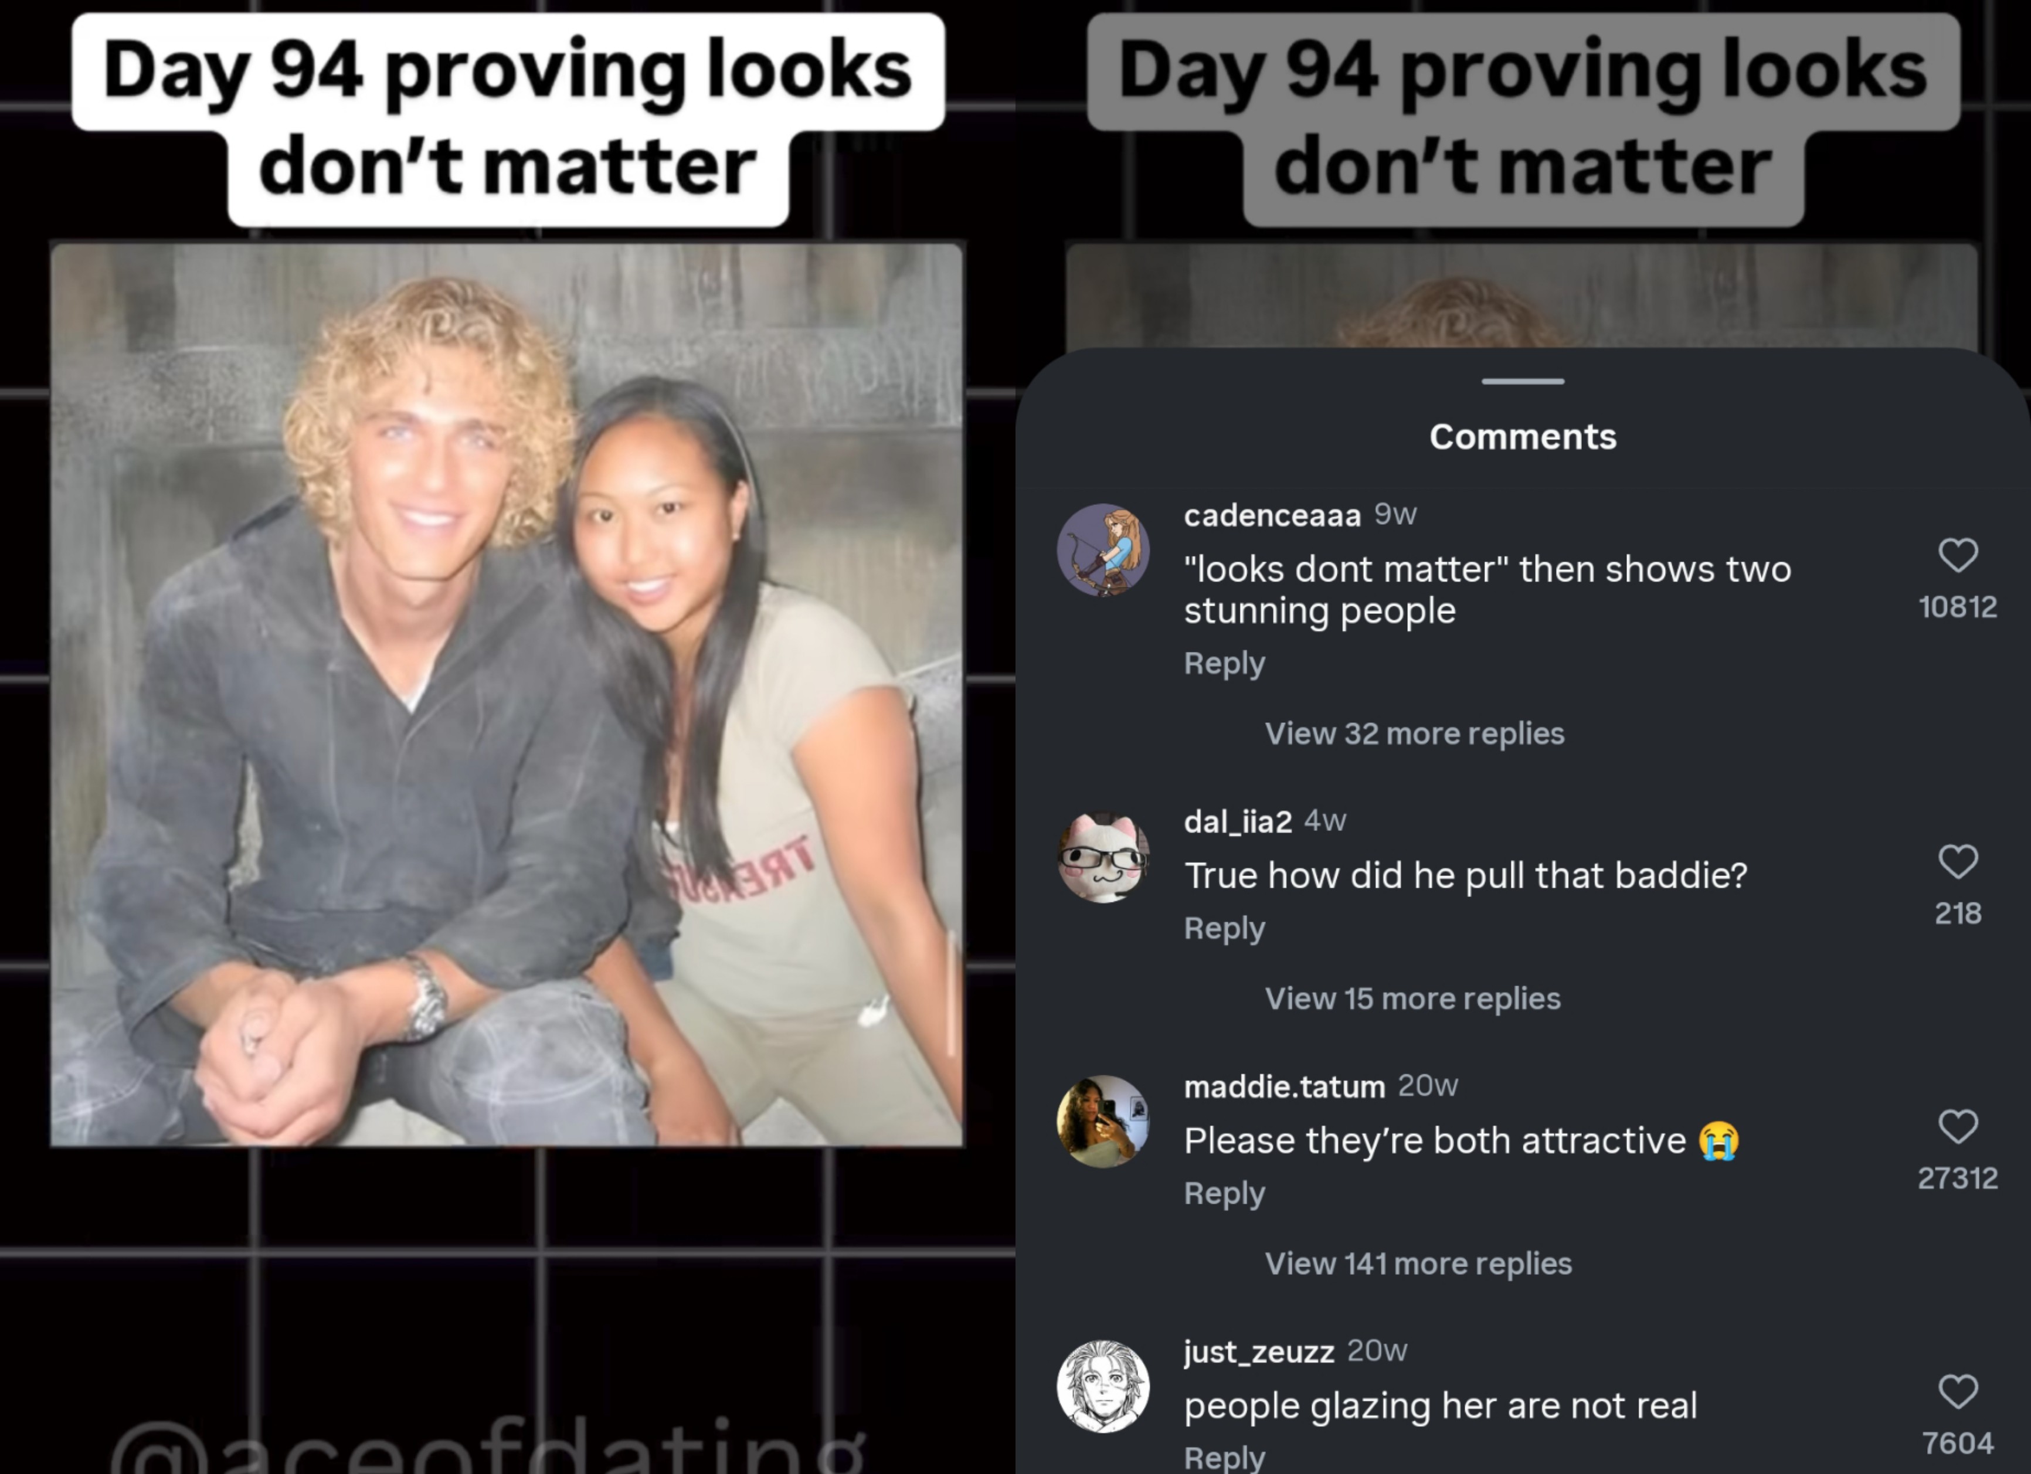Expand View 32 more replies

1414,733
